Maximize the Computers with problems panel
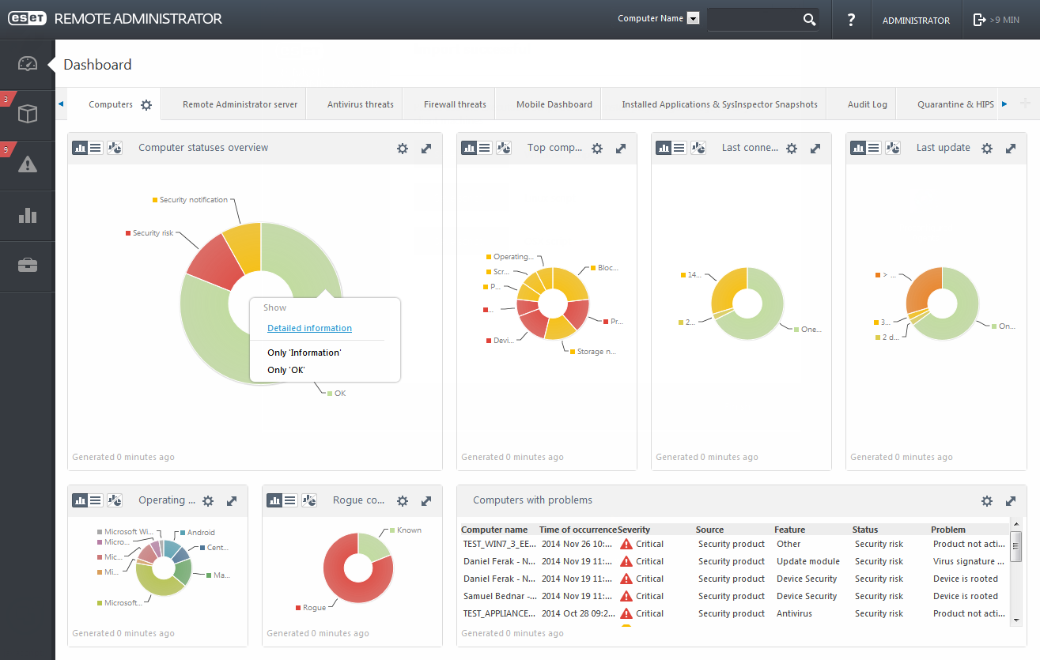 point(1011,500)
